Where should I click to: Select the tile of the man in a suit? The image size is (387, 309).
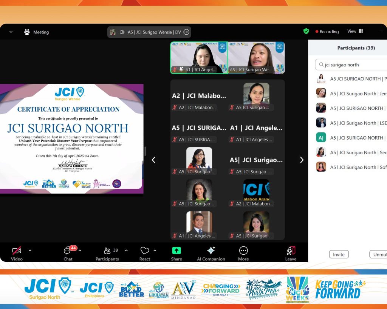[x=199, y=224]
